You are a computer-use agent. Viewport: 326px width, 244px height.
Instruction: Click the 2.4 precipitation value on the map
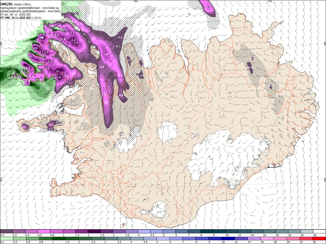28,67
